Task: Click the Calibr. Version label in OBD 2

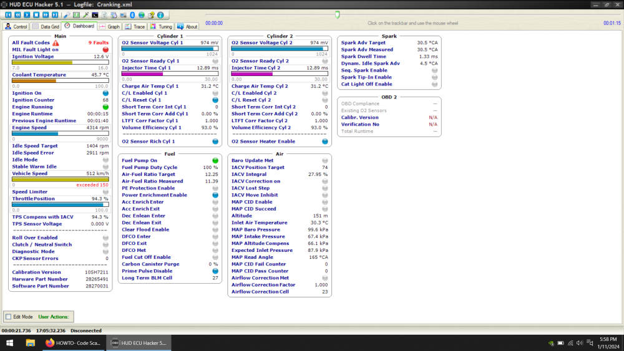Action: click(360, 118)
